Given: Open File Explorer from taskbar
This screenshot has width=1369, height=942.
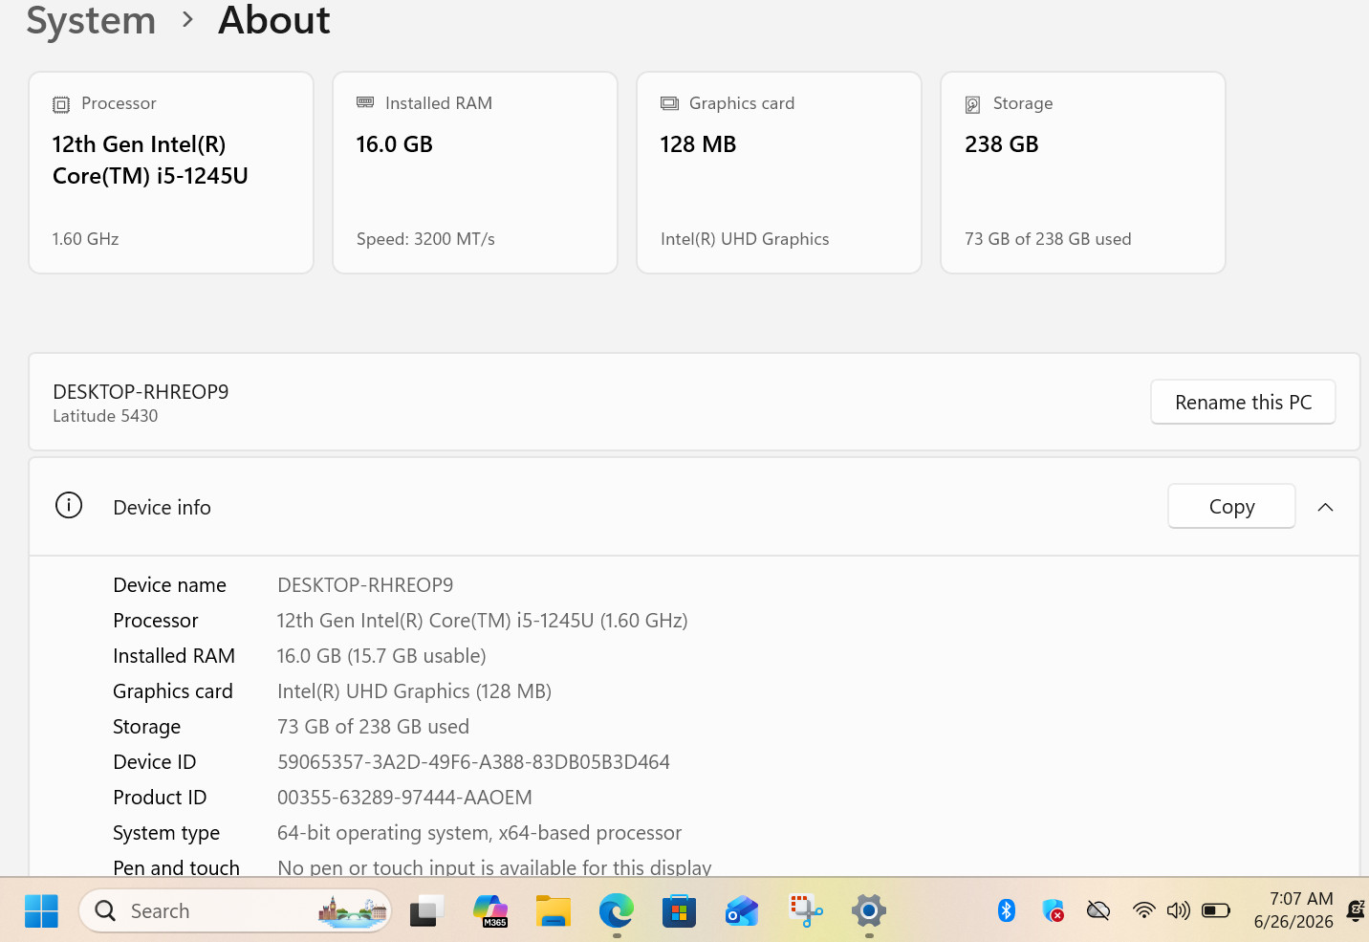Looking at the screenshot, I should click(554, 910).
